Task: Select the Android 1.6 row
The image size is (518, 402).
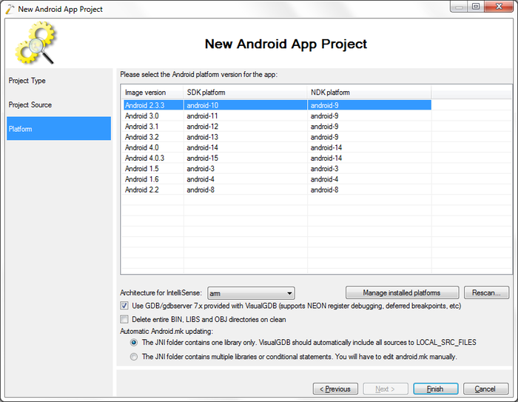Action: [x=277, y=179]
